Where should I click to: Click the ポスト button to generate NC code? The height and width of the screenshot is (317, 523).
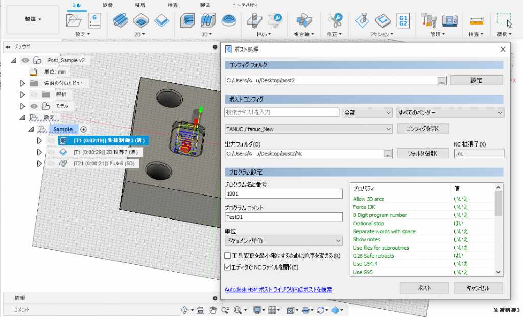click(424, 288)
